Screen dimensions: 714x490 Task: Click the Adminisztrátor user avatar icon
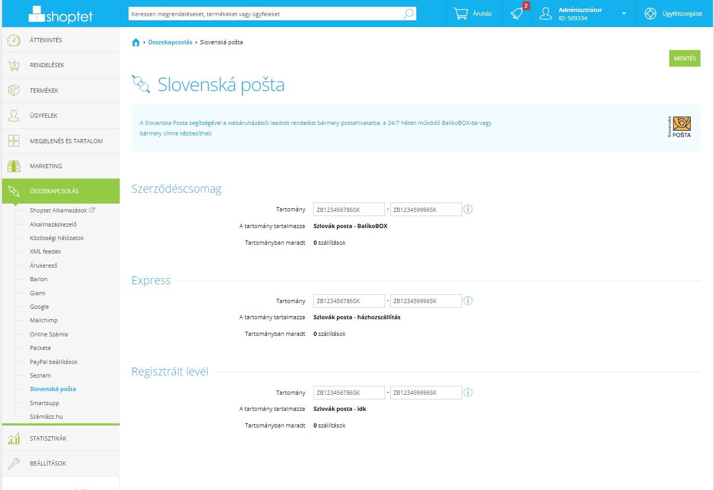545,14
